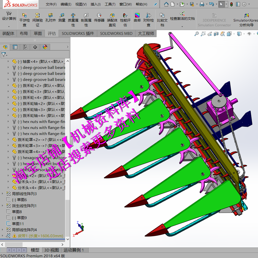Open the DisplayManager colored sphere panel icon

[45, 47]
